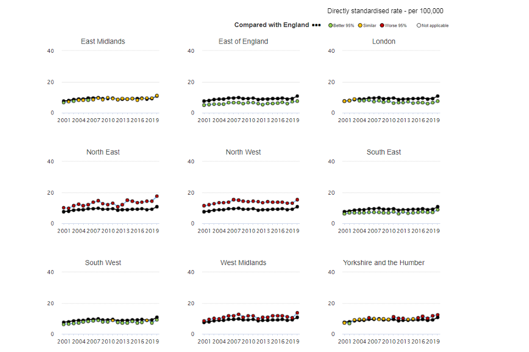Click the white Not applicable legend marker
The image size is (529, 352).
(419, 25)
